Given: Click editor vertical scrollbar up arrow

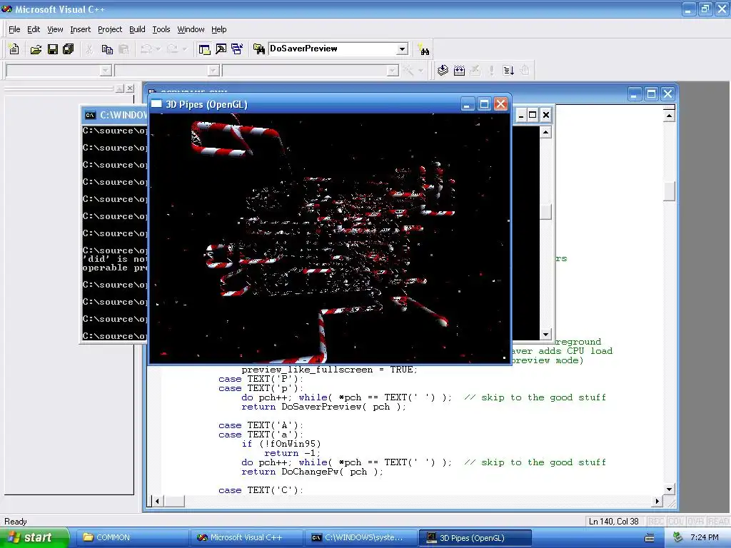Looking at the screenshot, I should tap(670, 115).
